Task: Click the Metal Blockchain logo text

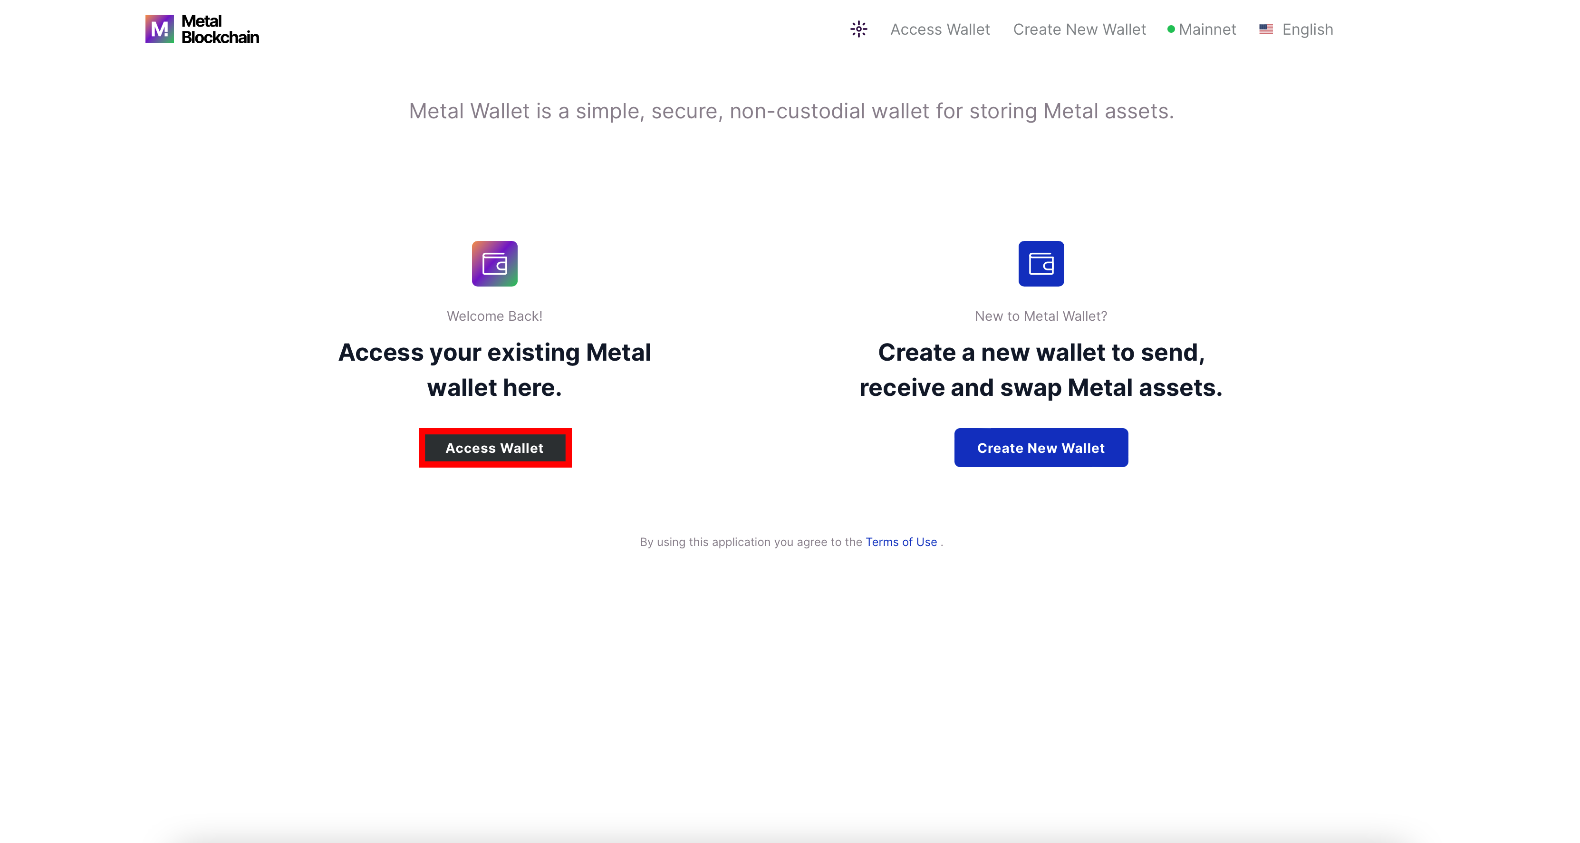Action: tap(220, 29)
